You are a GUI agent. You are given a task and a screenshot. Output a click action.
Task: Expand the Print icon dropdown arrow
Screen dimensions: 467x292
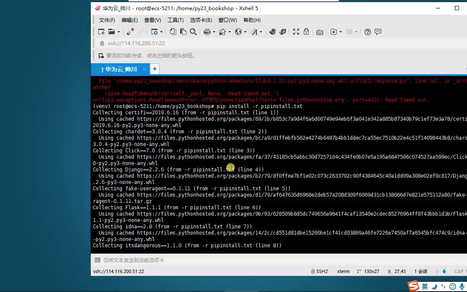point(214,32)
